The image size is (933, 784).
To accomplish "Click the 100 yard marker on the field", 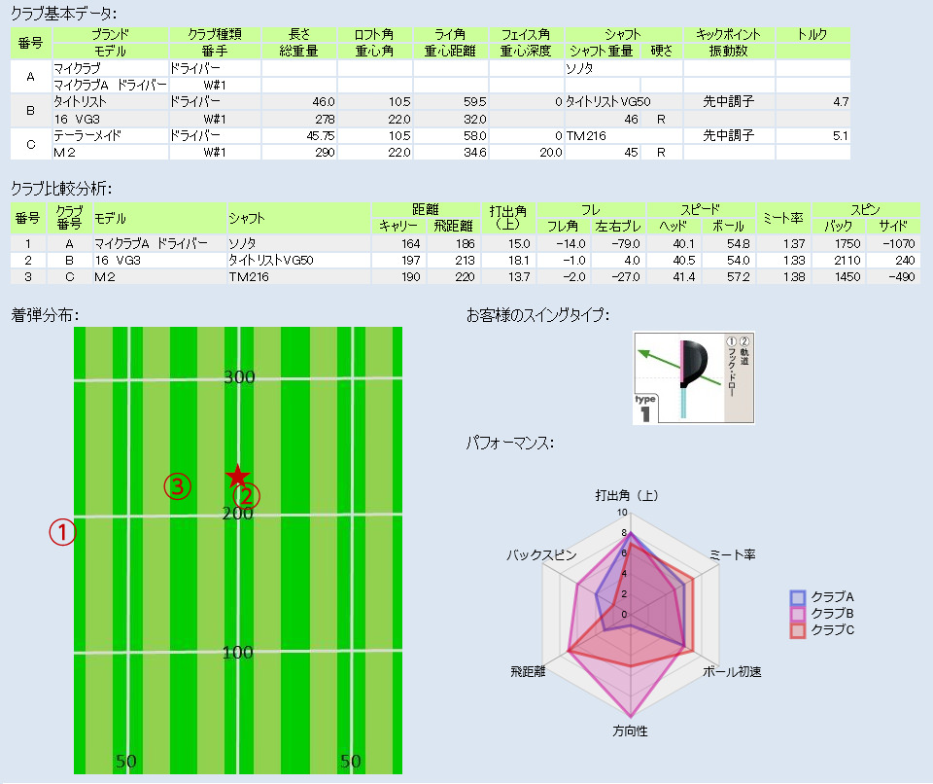I will pyautogui.click(x=238, y=653).
